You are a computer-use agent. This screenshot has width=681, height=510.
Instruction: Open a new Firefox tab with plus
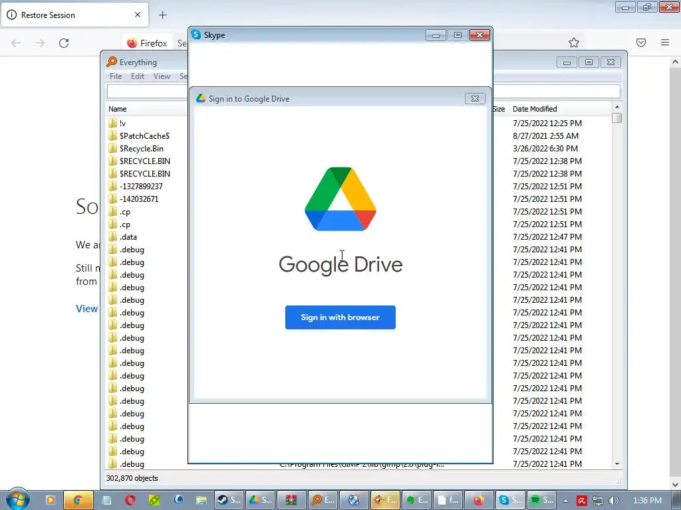[x=162, y=15]
